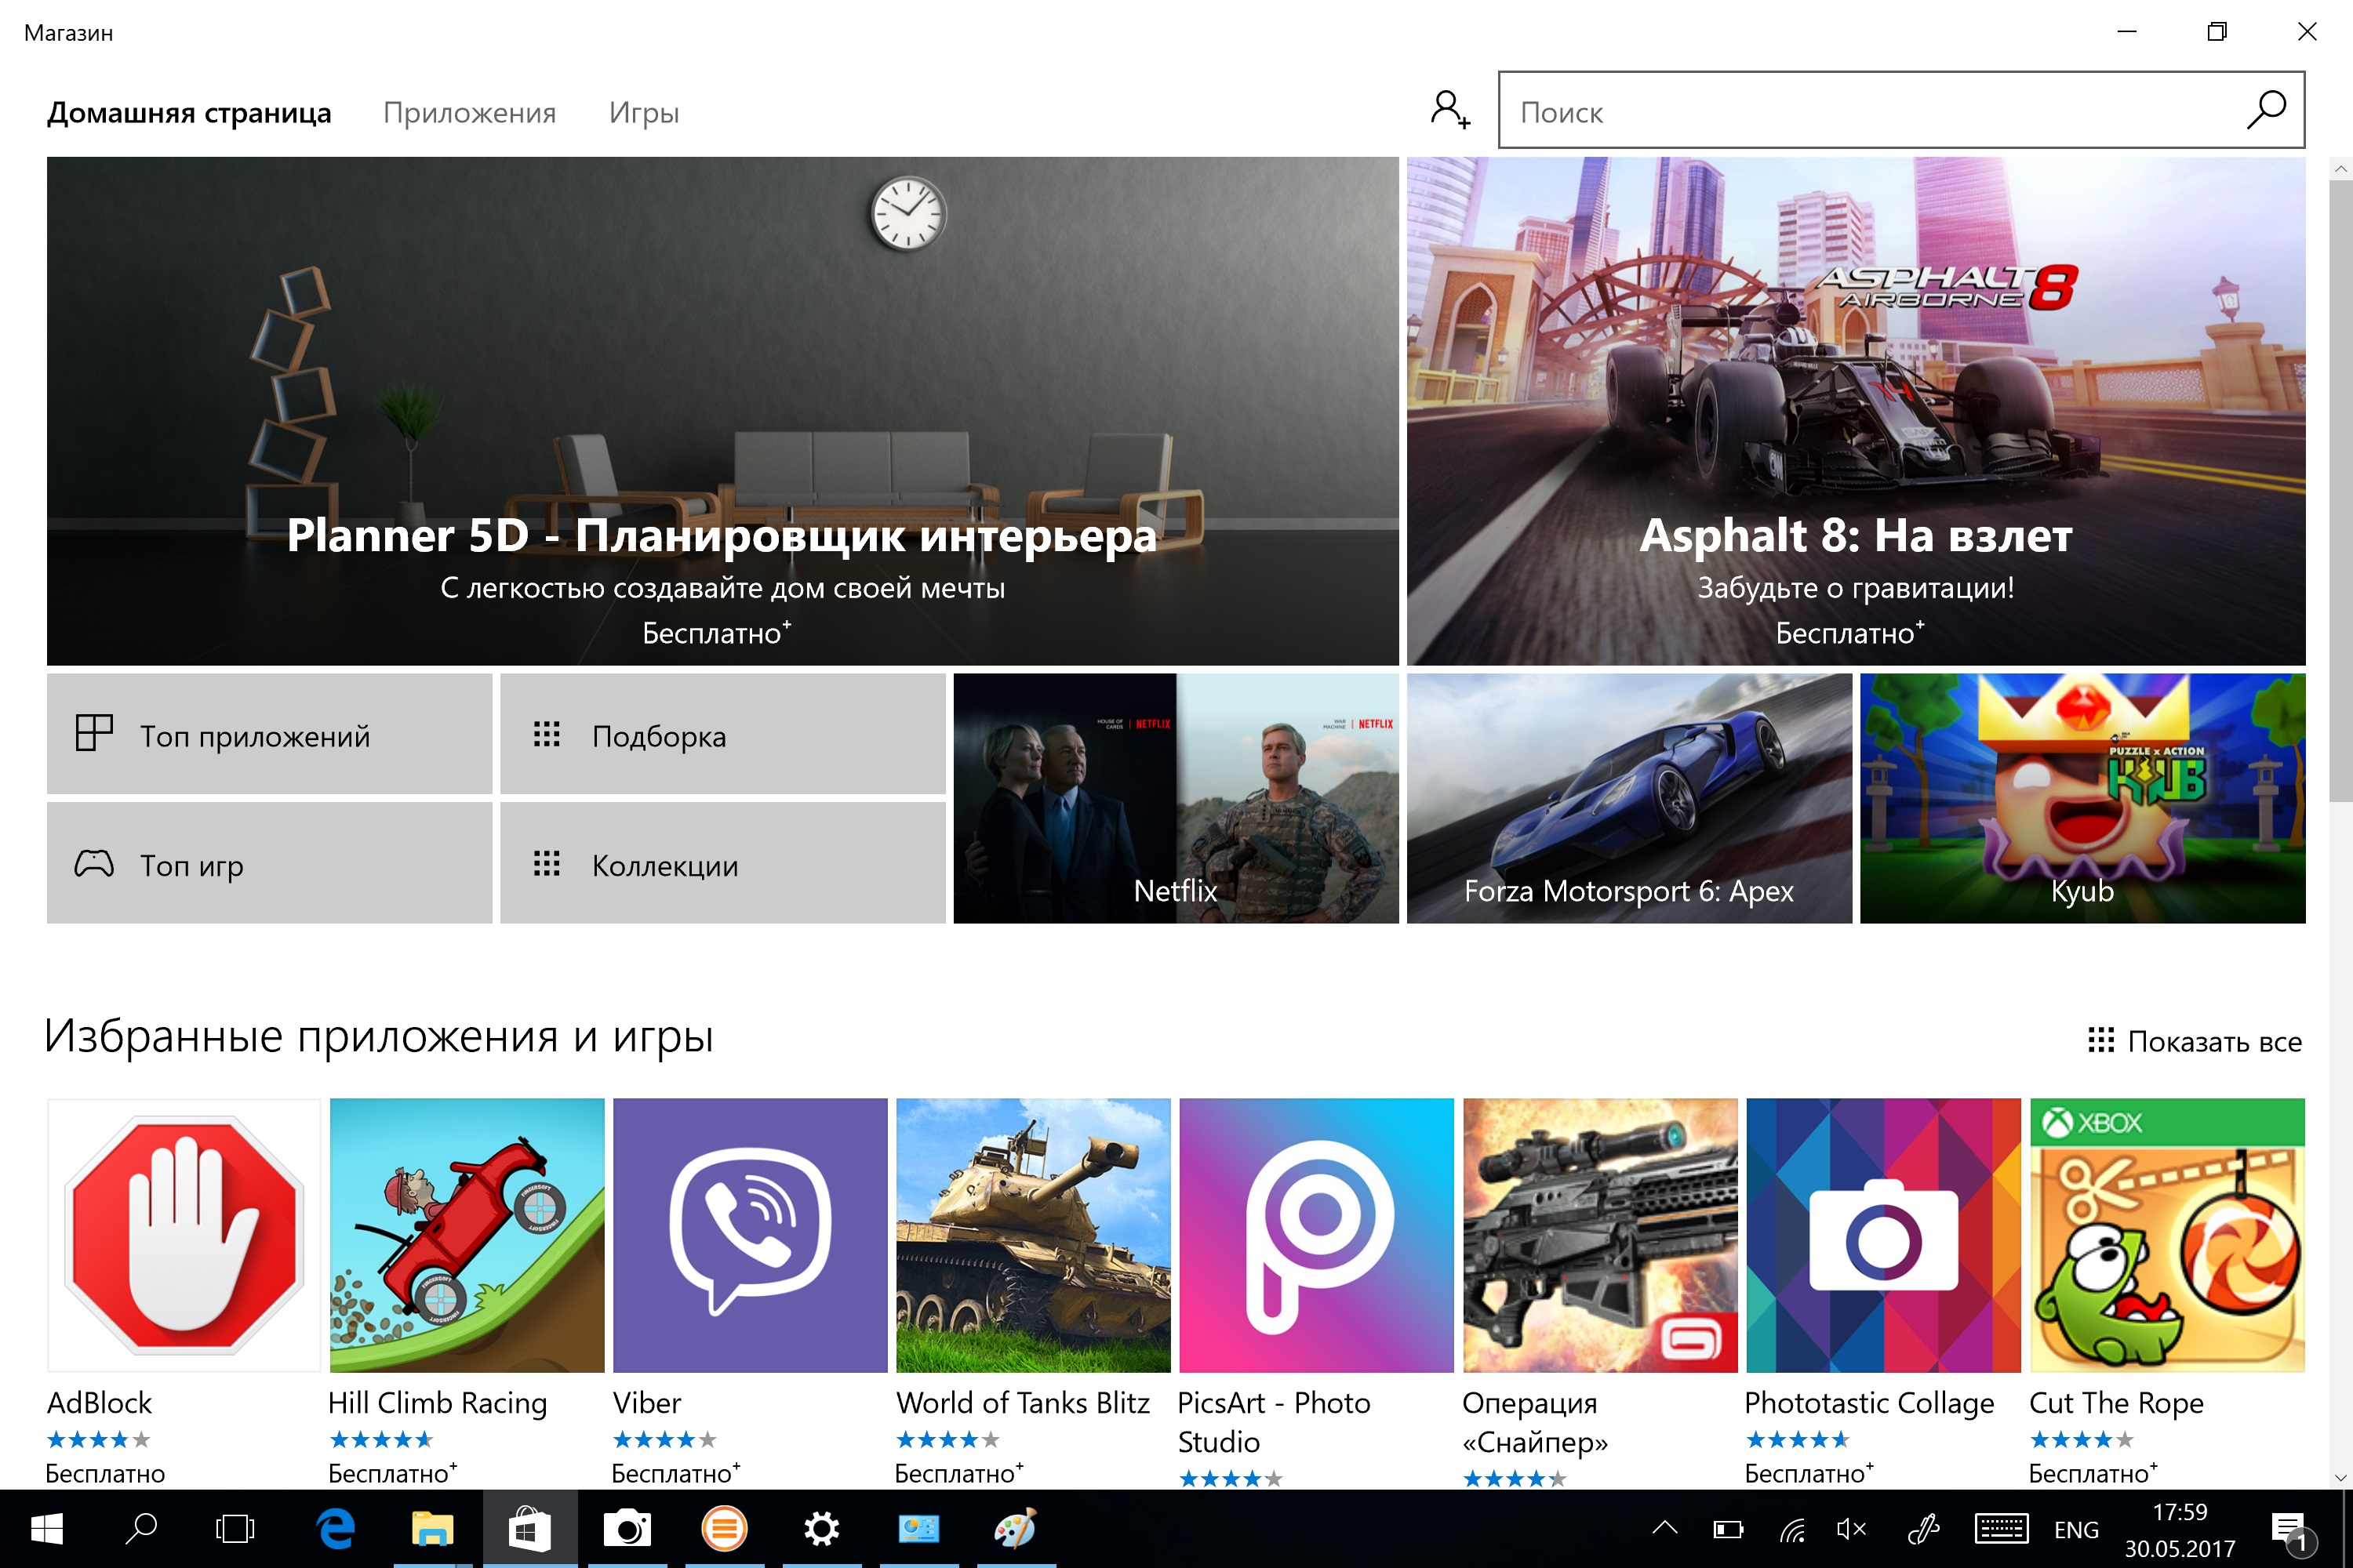Open the Action Center notifications icon
Viewport: 2353px width, 1568px height.
2290,1530
